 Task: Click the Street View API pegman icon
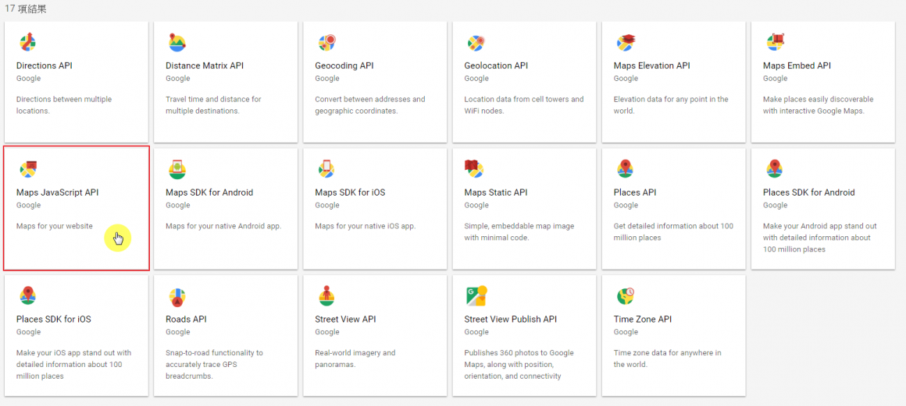[x=326, y=296]
